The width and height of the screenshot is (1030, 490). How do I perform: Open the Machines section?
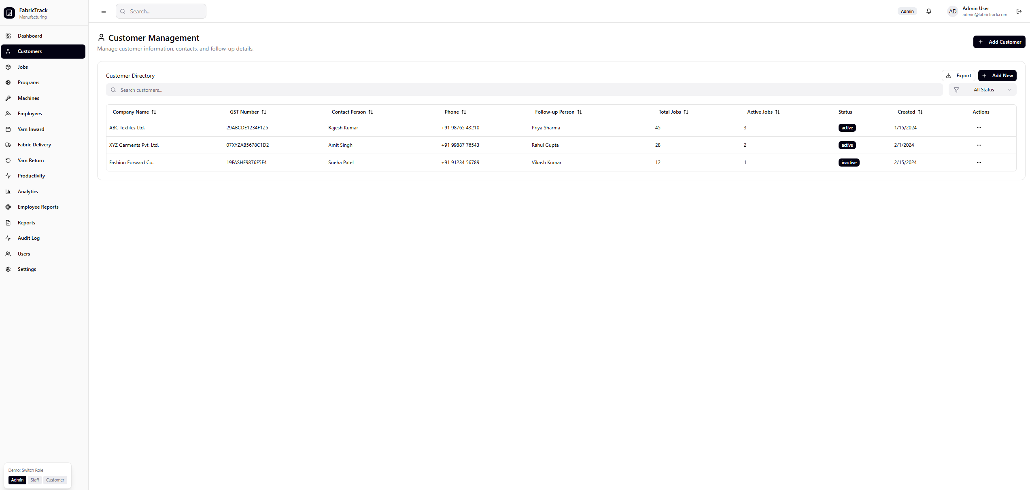28,98
